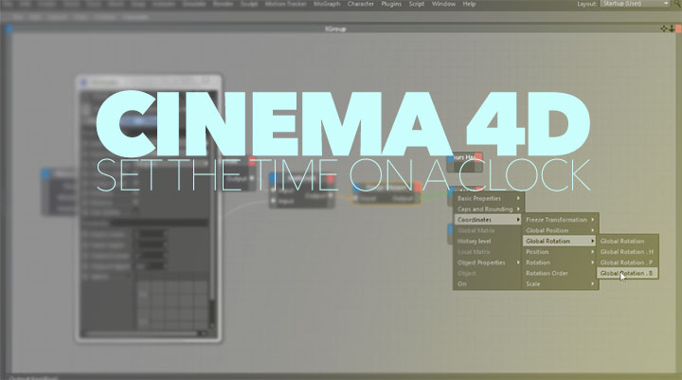682x380 pixels.
Task: Select the History level port entry
Action: click(x=489, y=241)
